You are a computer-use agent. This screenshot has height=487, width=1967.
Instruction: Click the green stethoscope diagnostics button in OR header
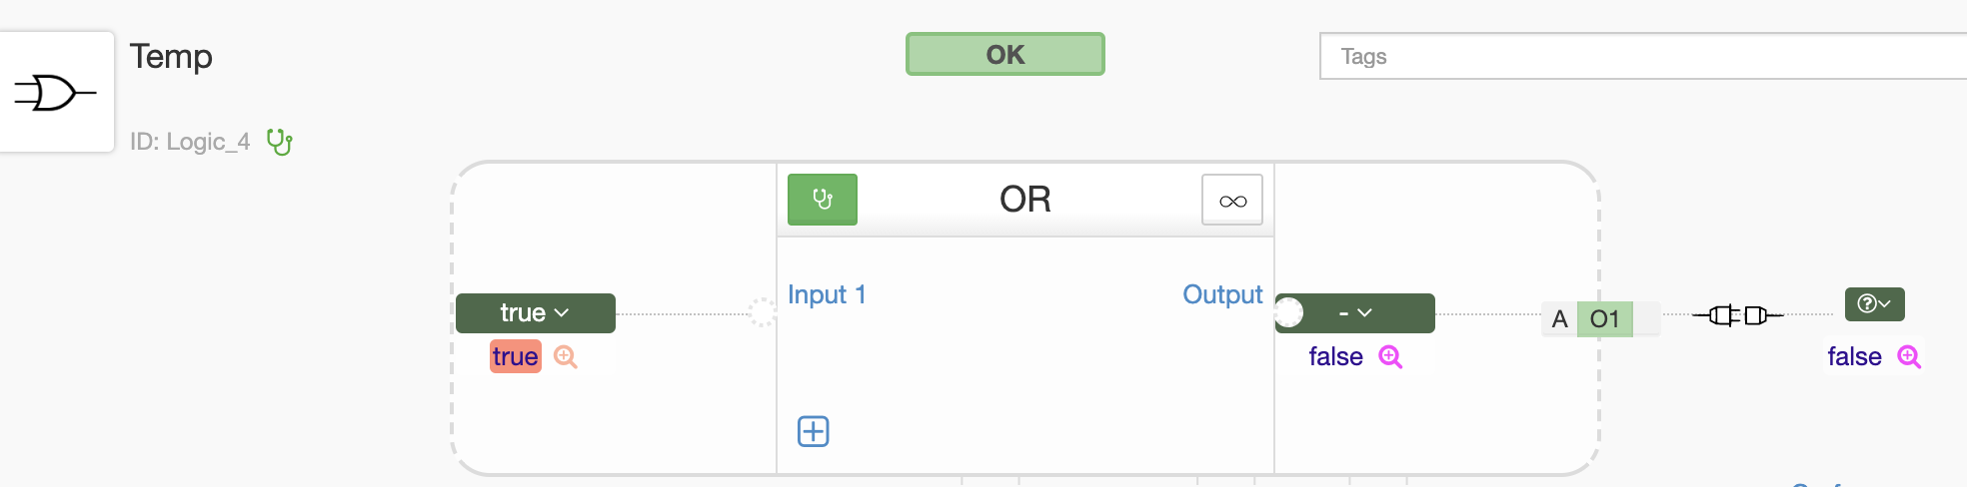(823, 200)
